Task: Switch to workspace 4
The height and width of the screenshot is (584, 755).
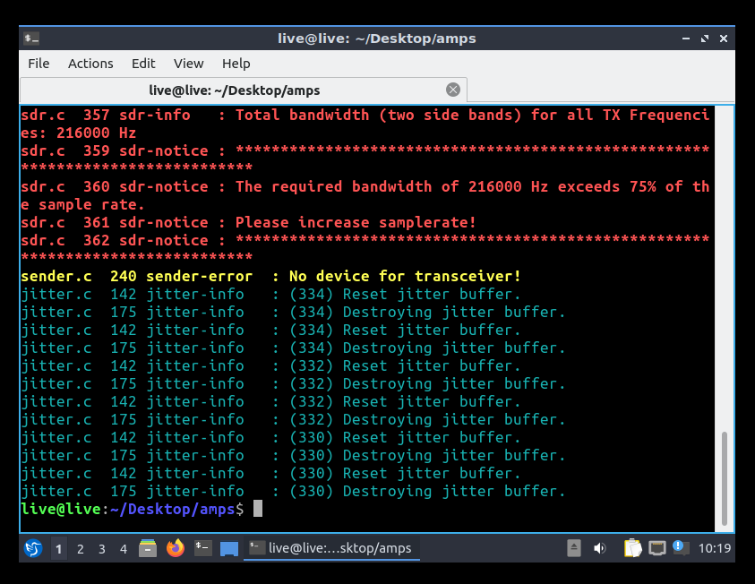Action: coord(124,549)
